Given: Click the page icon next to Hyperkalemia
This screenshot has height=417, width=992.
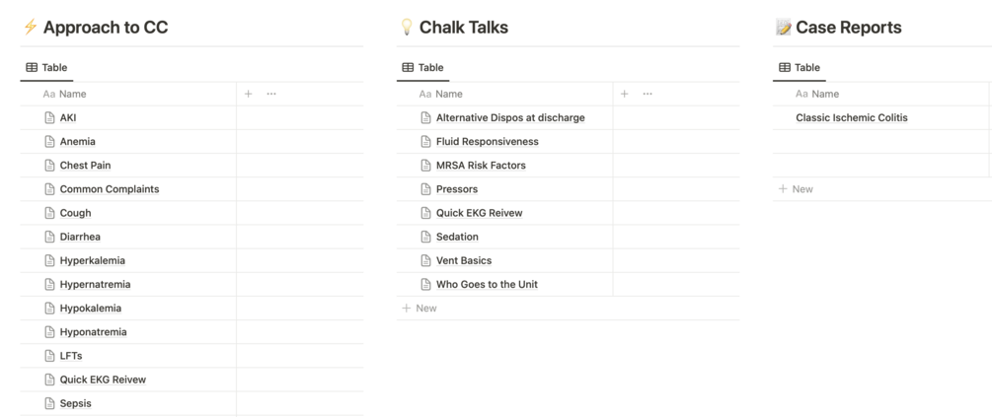Looking at the screenshot, I should pos(49,260).
